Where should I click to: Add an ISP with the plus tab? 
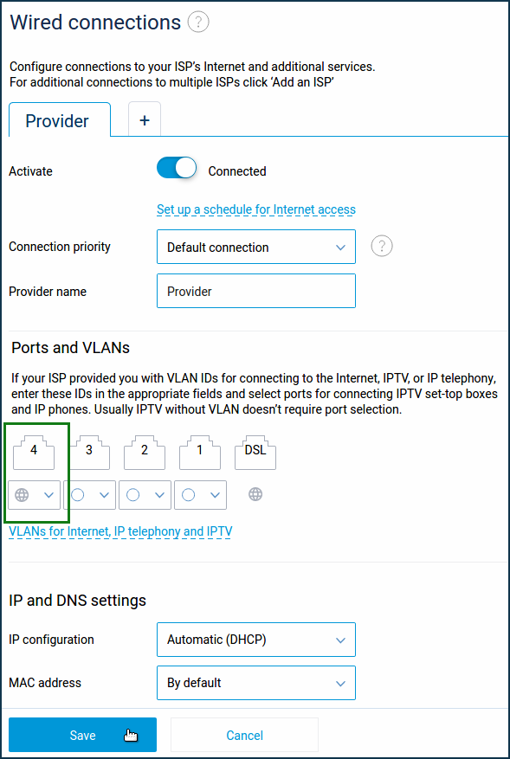(x=145, y=119)
